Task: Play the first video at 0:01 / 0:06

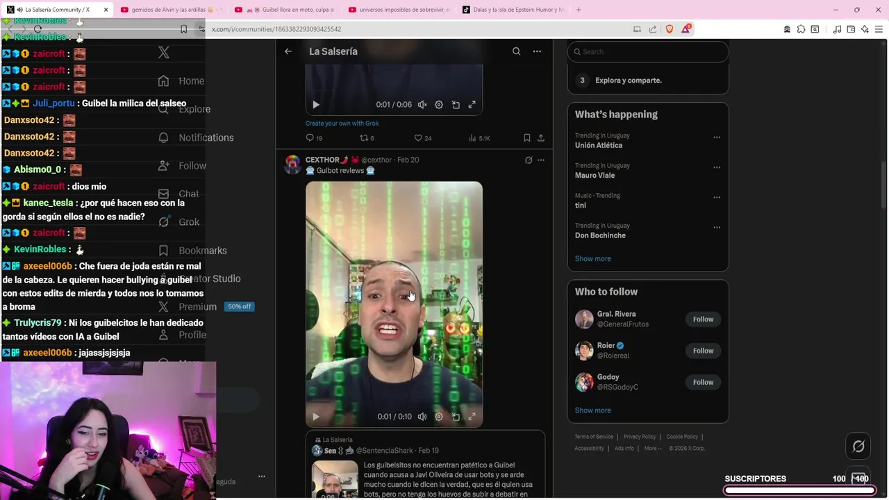Action: click(x=315, y=105)
